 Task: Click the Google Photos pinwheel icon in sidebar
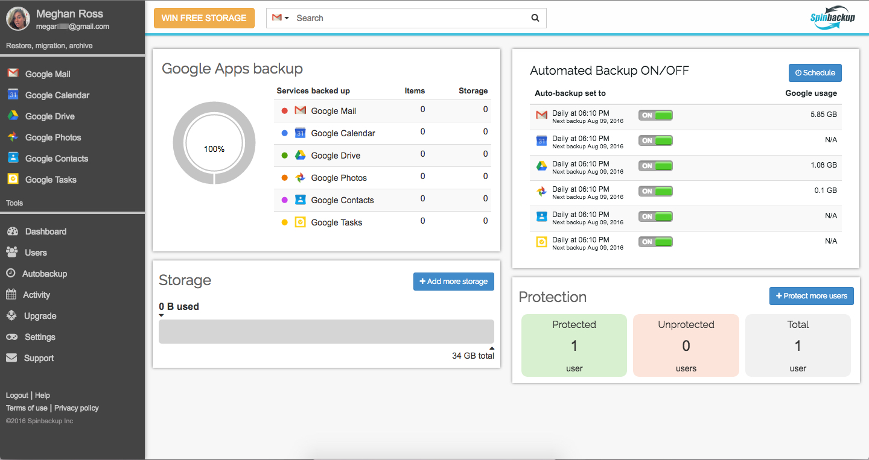13,137
